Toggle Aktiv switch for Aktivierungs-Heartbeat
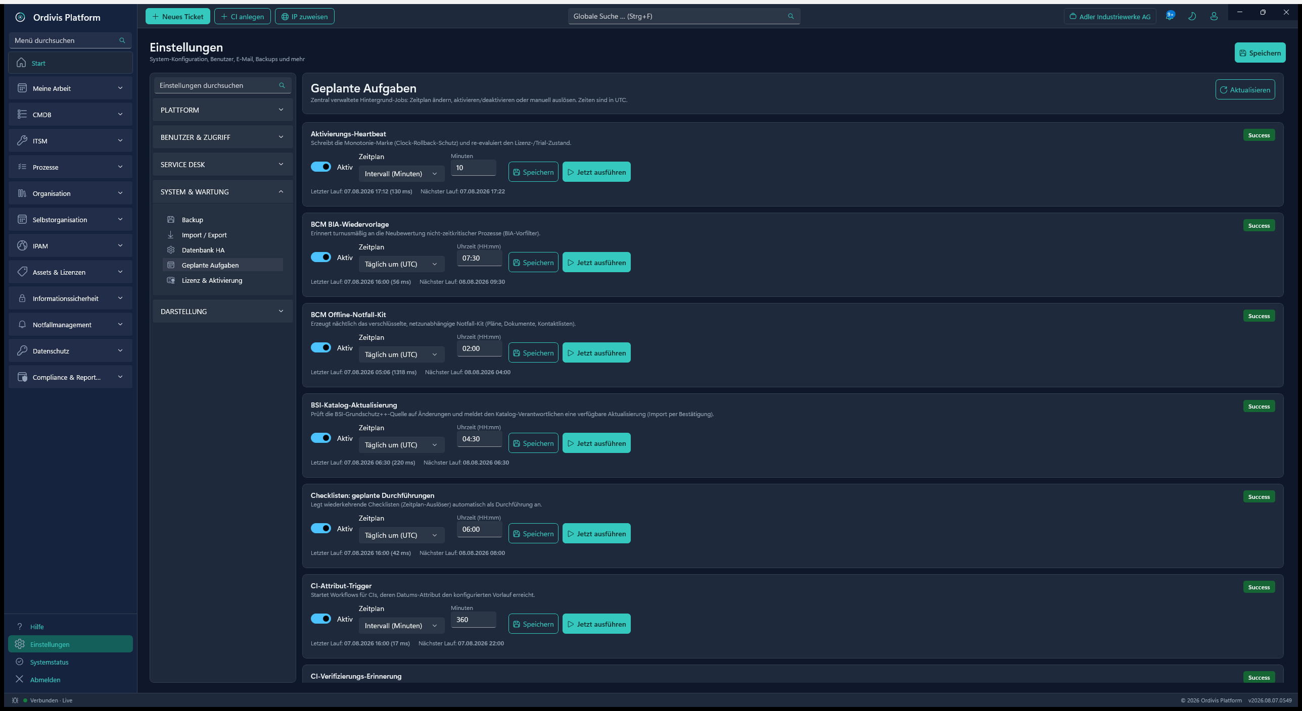Viewport: 1302px width, 711px height. (x=321, y=167)
